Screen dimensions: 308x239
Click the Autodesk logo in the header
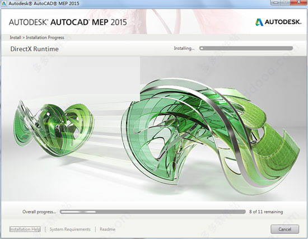tap(278, 22)
